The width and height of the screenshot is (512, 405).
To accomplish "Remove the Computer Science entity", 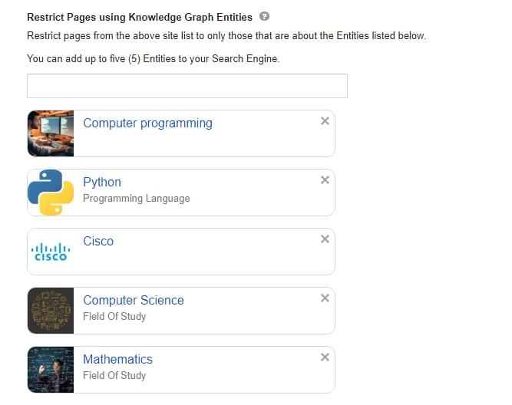I will pyautogui.click(x=325, y=298).
